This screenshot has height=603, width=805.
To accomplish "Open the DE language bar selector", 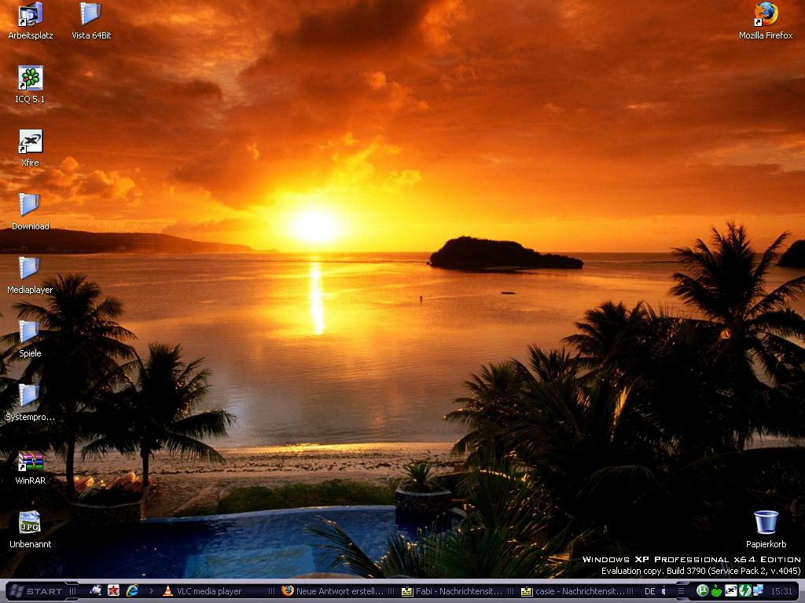I will [x=649, y=591].
